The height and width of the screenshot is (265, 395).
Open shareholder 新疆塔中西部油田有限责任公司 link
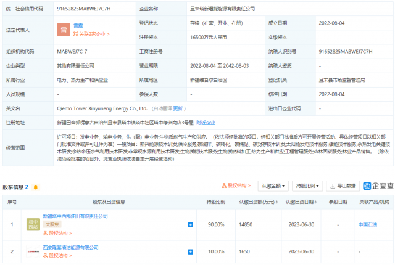75,216
